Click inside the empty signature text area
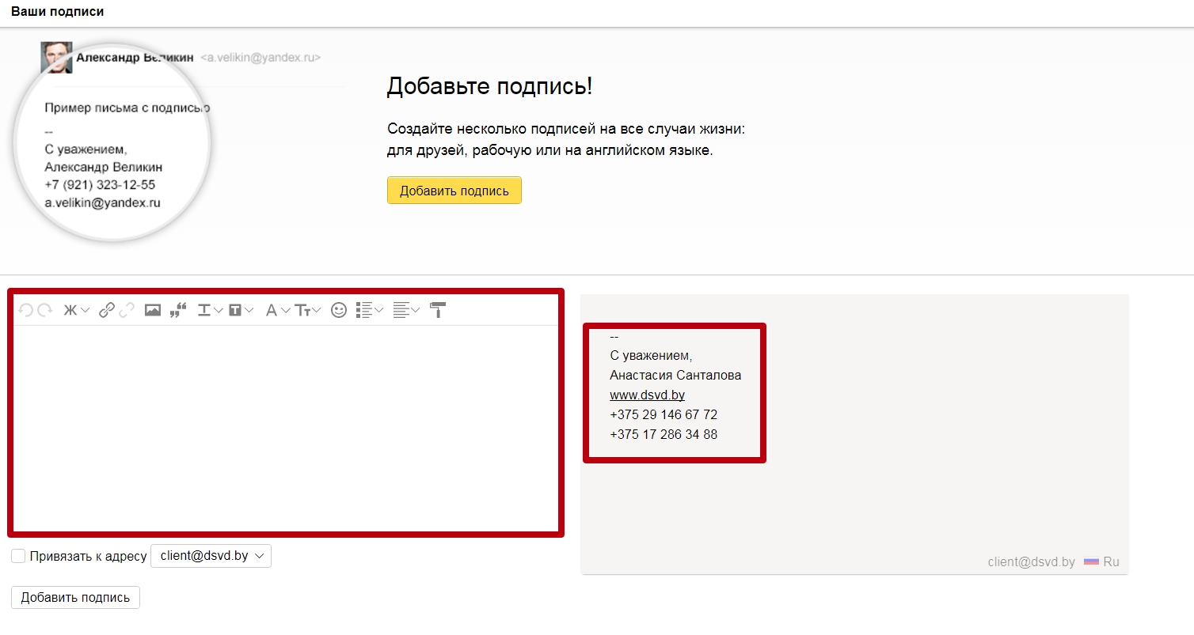 tap(285, 427)
